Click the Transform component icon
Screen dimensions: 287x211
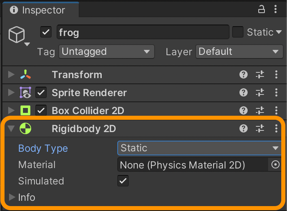(x=25, y=74)
